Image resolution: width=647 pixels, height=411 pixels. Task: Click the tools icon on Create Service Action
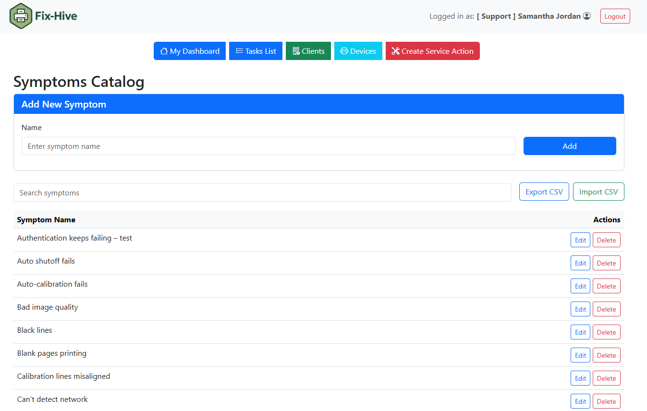click(395, 51)
